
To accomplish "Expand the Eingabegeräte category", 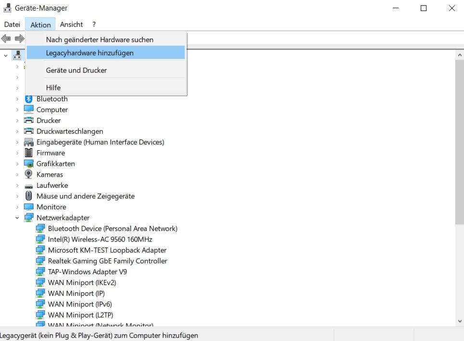I will 17,142.
